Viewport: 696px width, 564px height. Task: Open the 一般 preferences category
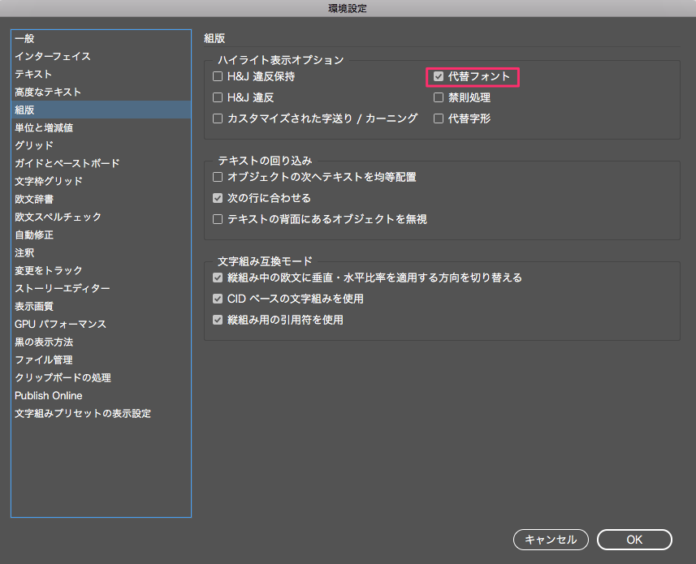coord(102,39)
